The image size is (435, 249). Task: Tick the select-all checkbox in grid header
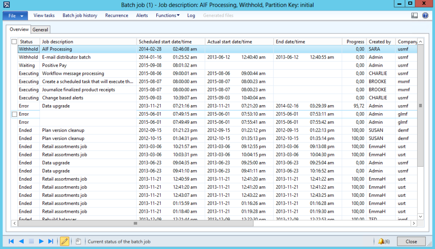(x=14, y=42)
